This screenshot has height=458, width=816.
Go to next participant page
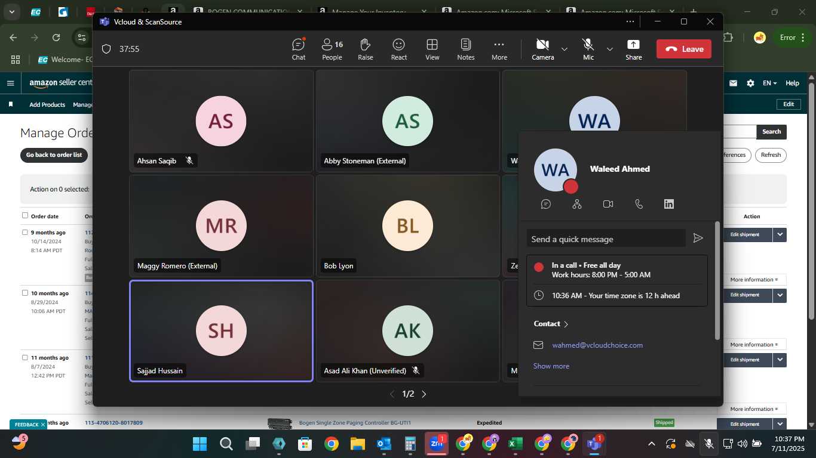click(424, 394)
